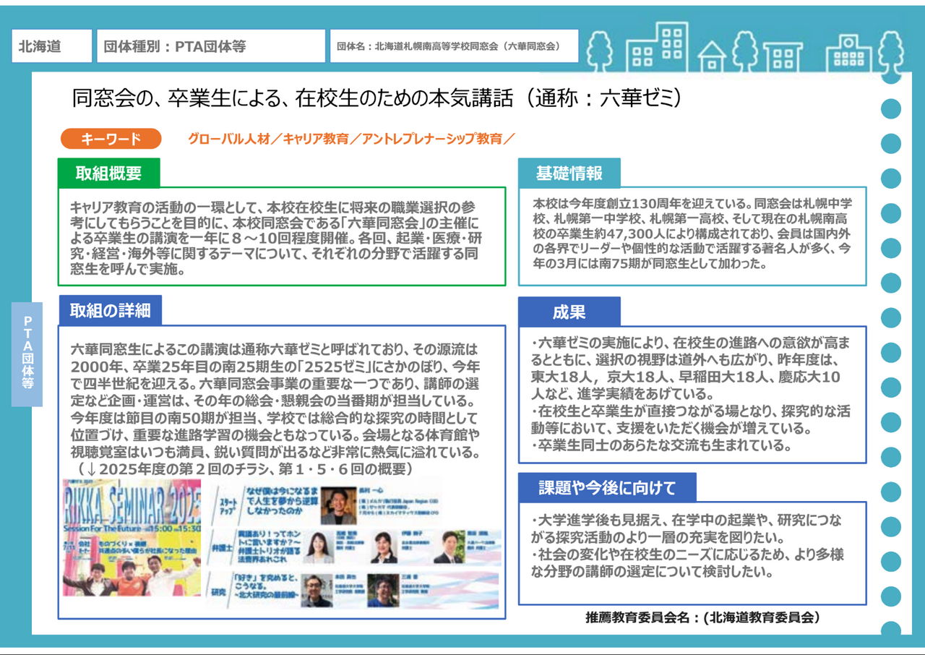925x655 pixels.
Task: Click the low four-window building icon
Action: 783,56
